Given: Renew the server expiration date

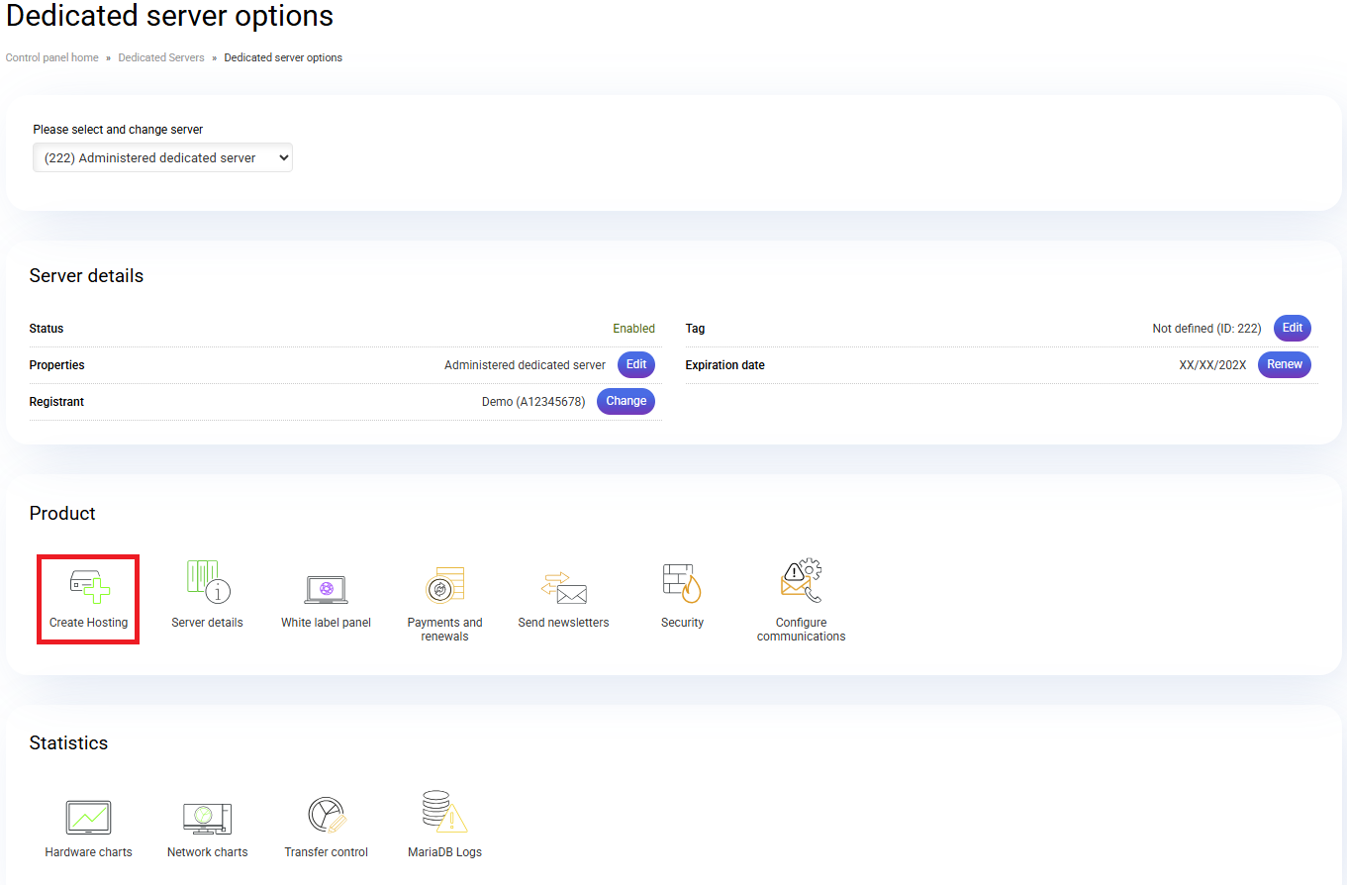Looking at the screenshot, I should pyautogui.click(x=1285, y=364).
